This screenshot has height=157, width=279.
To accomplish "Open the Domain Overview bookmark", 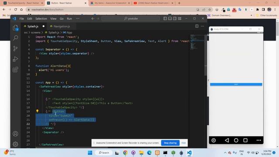I will [x=219, y=15].
